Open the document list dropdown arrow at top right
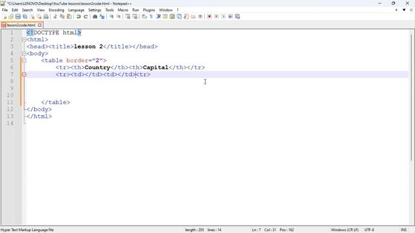Viewport: 415px width, 233px height. pos(404,10)
